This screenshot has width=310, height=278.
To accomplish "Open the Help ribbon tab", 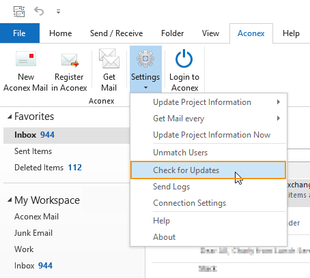I will click(x=291, y=33).
